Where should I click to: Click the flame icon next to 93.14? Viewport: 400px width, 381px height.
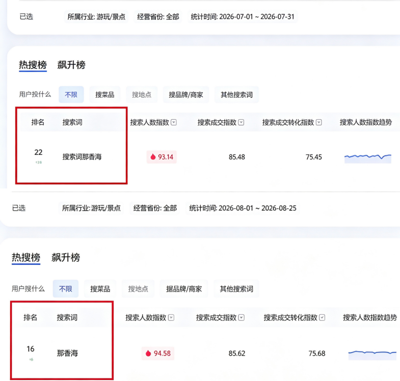click(x=153, y=157)
